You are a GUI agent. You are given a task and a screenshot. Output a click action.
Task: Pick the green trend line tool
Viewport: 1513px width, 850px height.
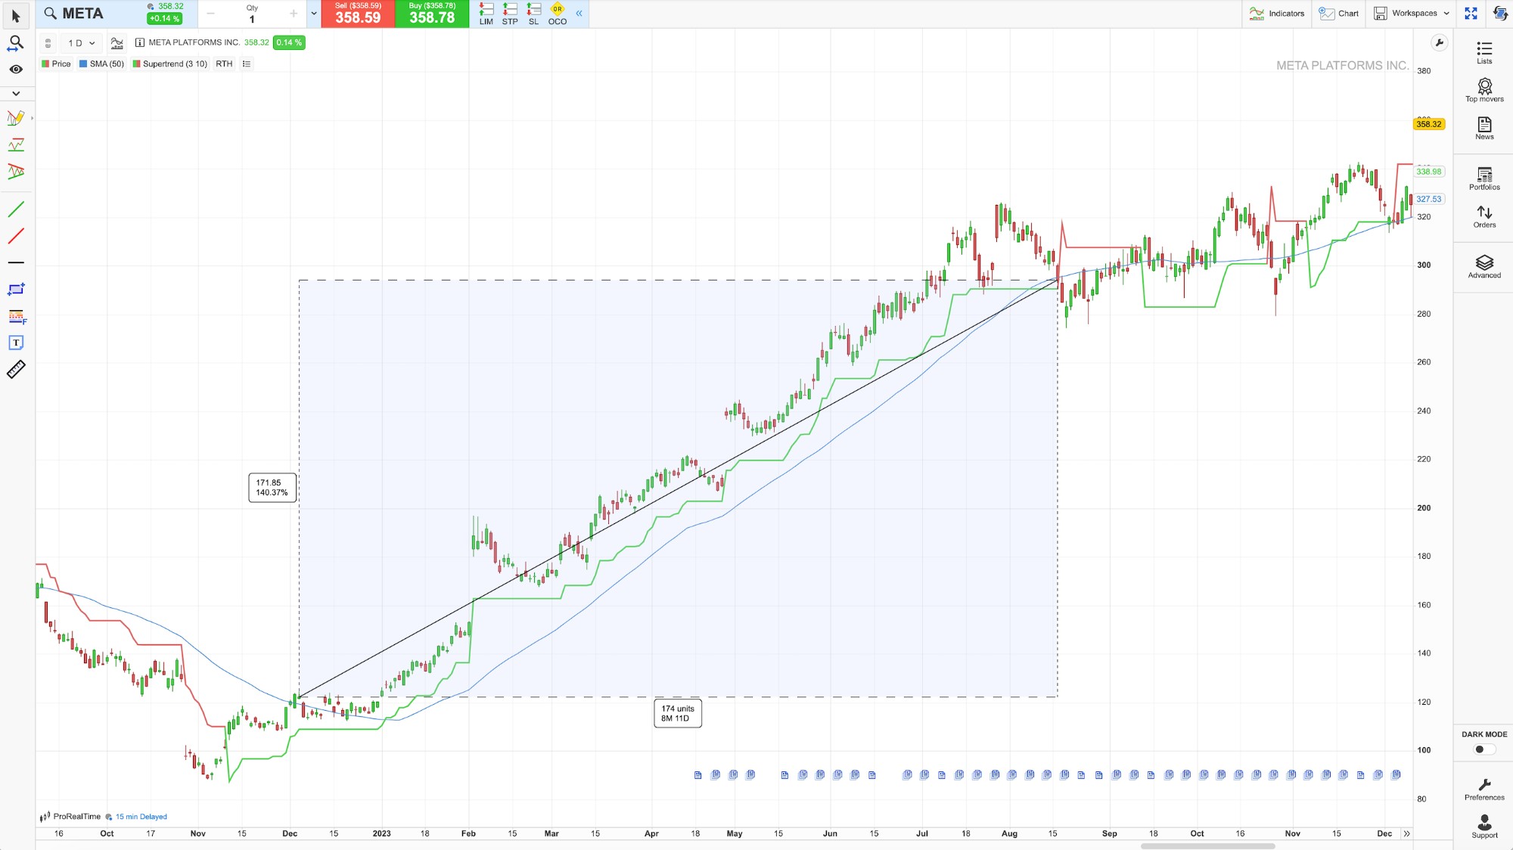[x=16, y=209]
